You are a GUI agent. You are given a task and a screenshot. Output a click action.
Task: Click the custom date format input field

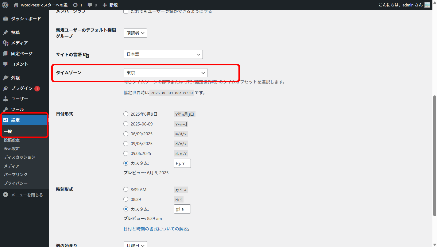tap(182, 163)
